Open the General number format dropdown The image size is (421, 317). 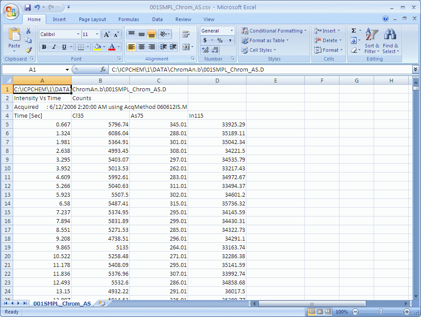coord(232,31)
